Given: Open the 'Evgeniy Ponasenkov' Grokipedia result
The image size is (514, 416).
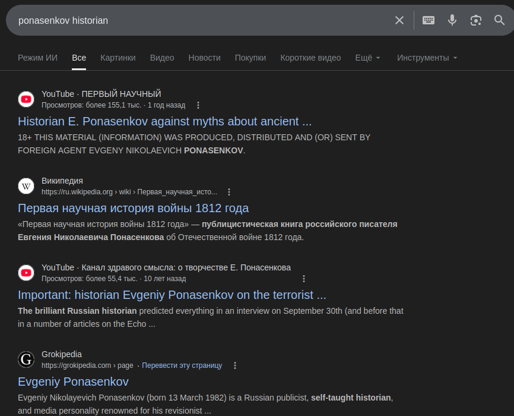Looking at the screenshot, I should (73, 382).
